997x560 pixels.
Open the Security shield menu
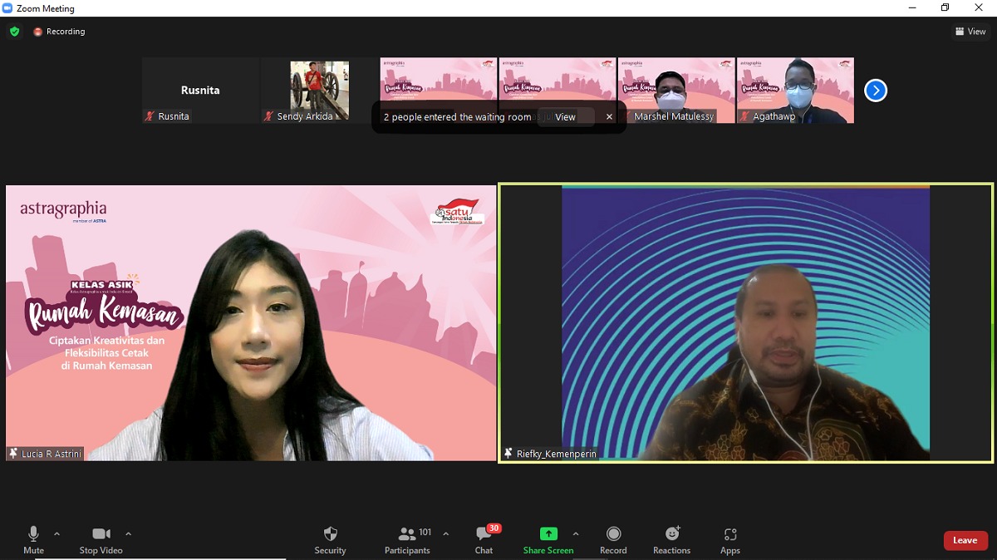click(330, 539)
